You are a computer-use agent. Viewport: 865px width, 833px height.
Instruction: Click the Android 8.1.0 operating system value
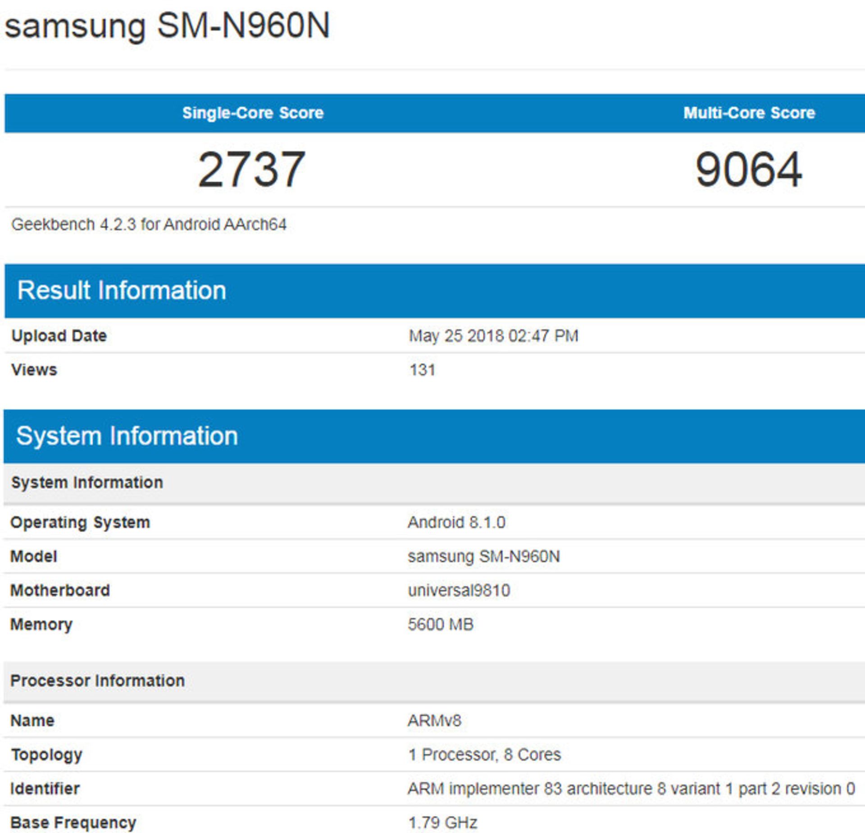(456, 522)
